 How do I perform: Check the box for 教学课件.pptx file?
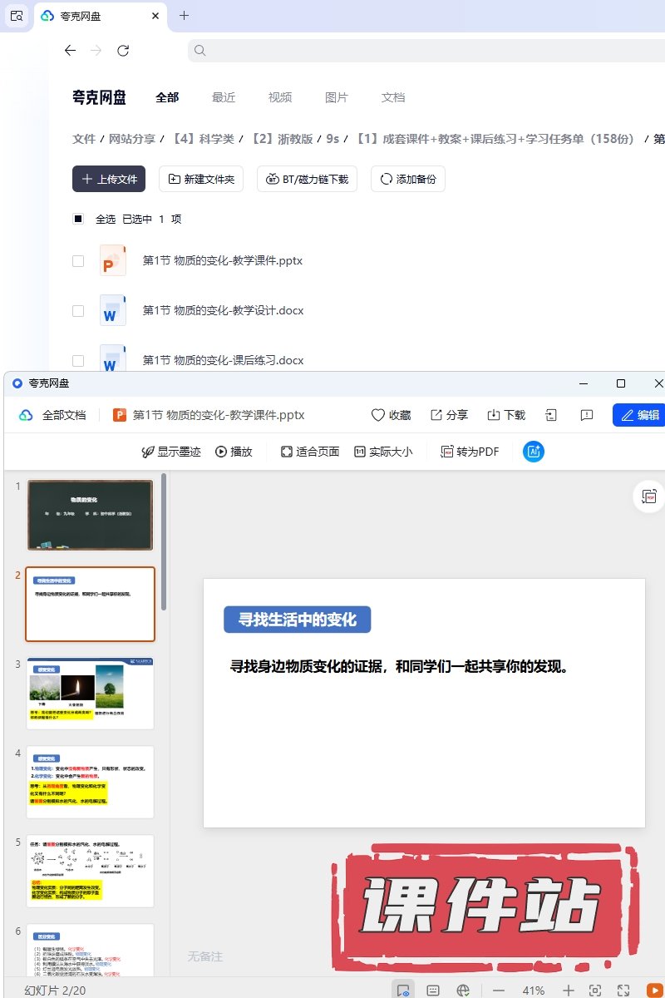coord(78,261)
